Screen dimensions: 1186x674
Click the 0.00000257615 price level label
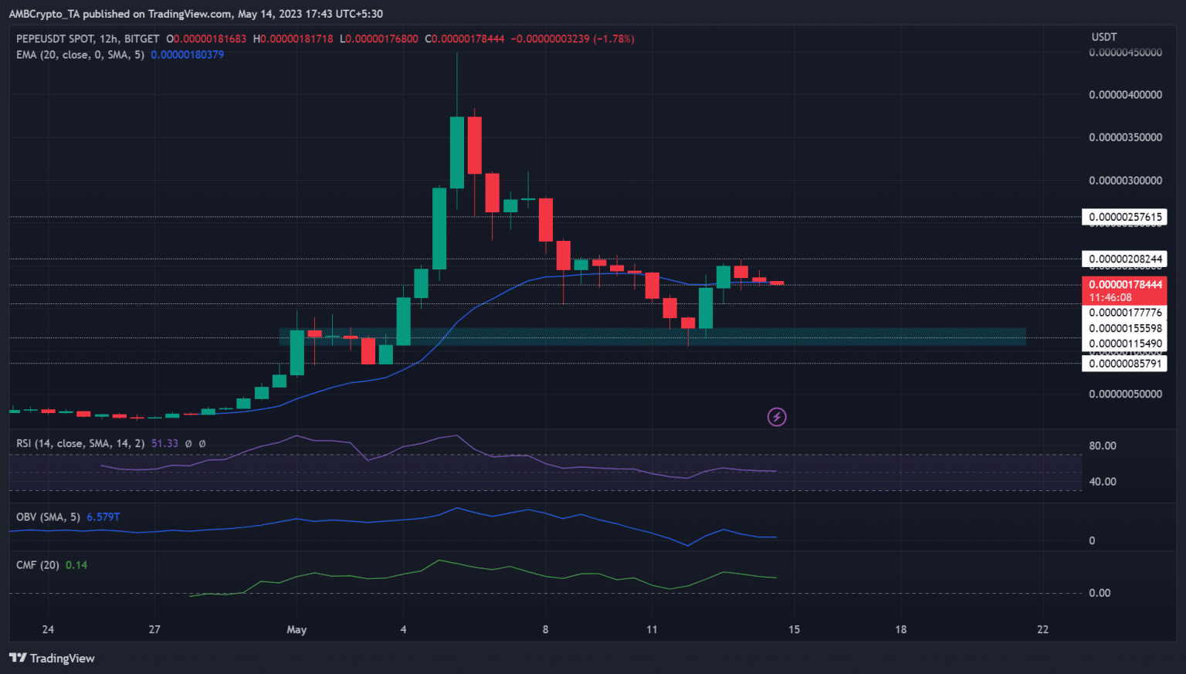[x=1124, y=217]
